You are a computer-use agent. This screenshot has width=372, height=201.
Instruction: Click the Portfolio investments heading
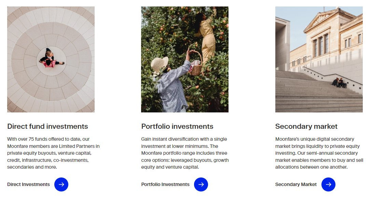[177, 126]
